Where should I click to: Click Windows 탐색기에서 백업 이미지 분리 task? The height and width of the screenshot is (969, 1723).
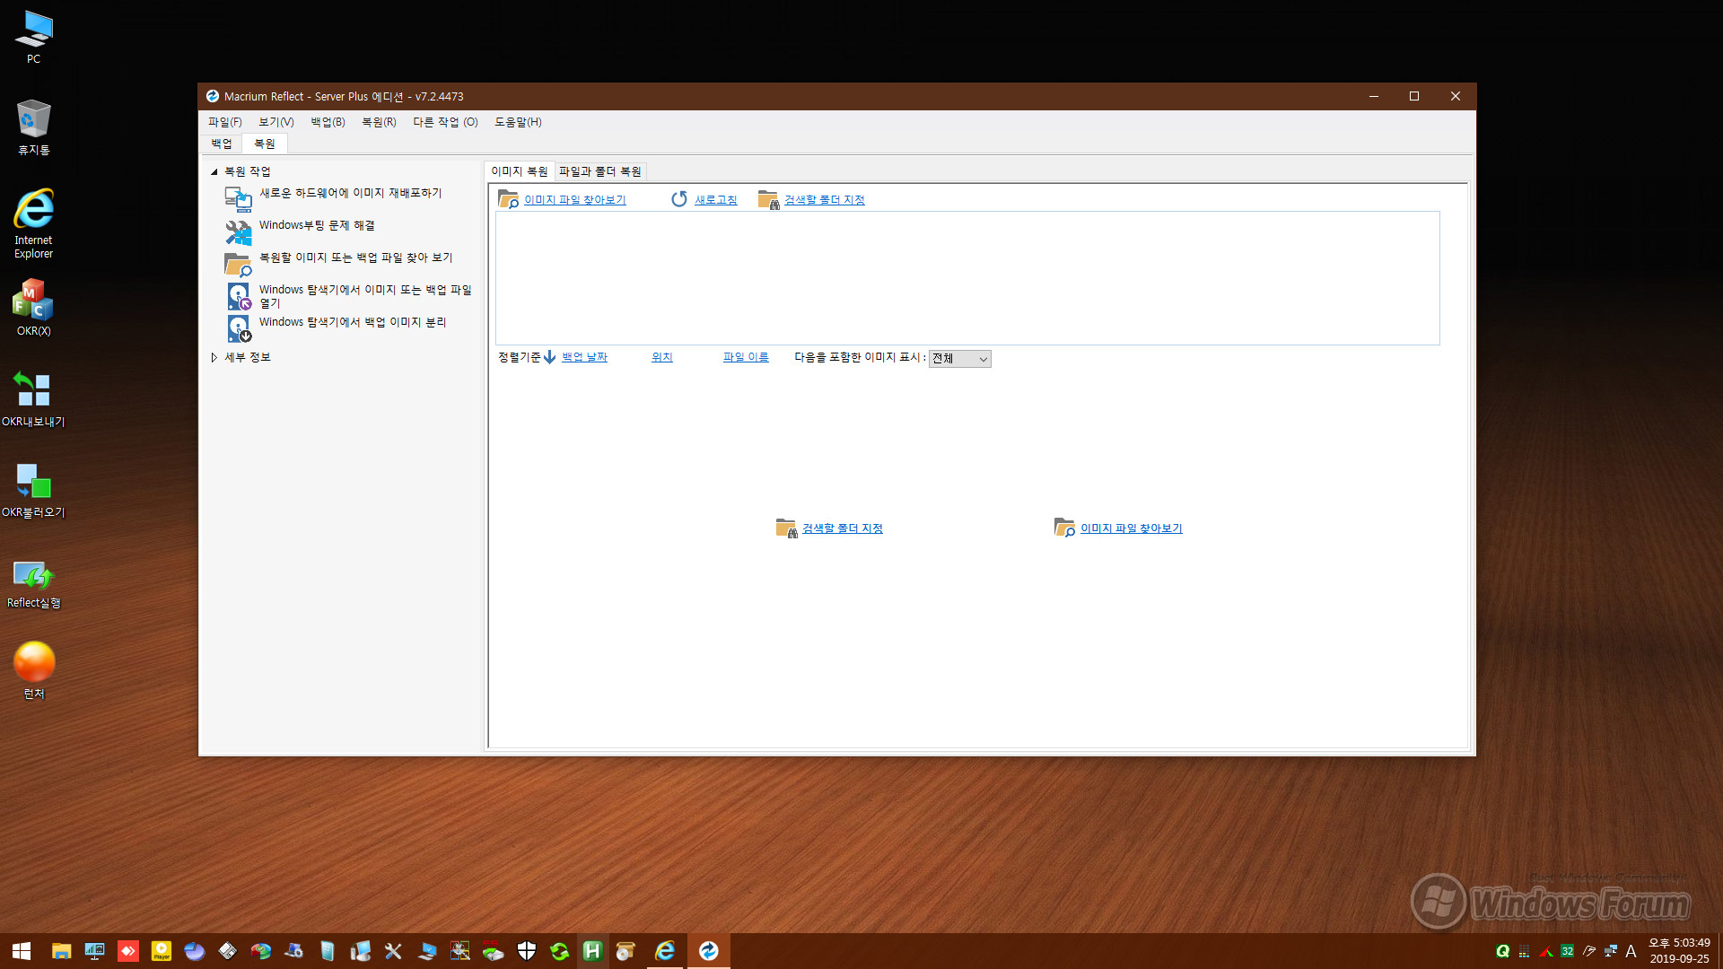(352, 322)
